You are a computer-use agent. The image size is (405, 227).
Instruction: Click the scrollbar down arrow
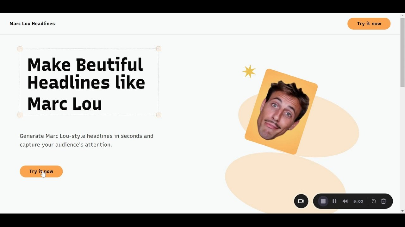click(x=402, y=211)
